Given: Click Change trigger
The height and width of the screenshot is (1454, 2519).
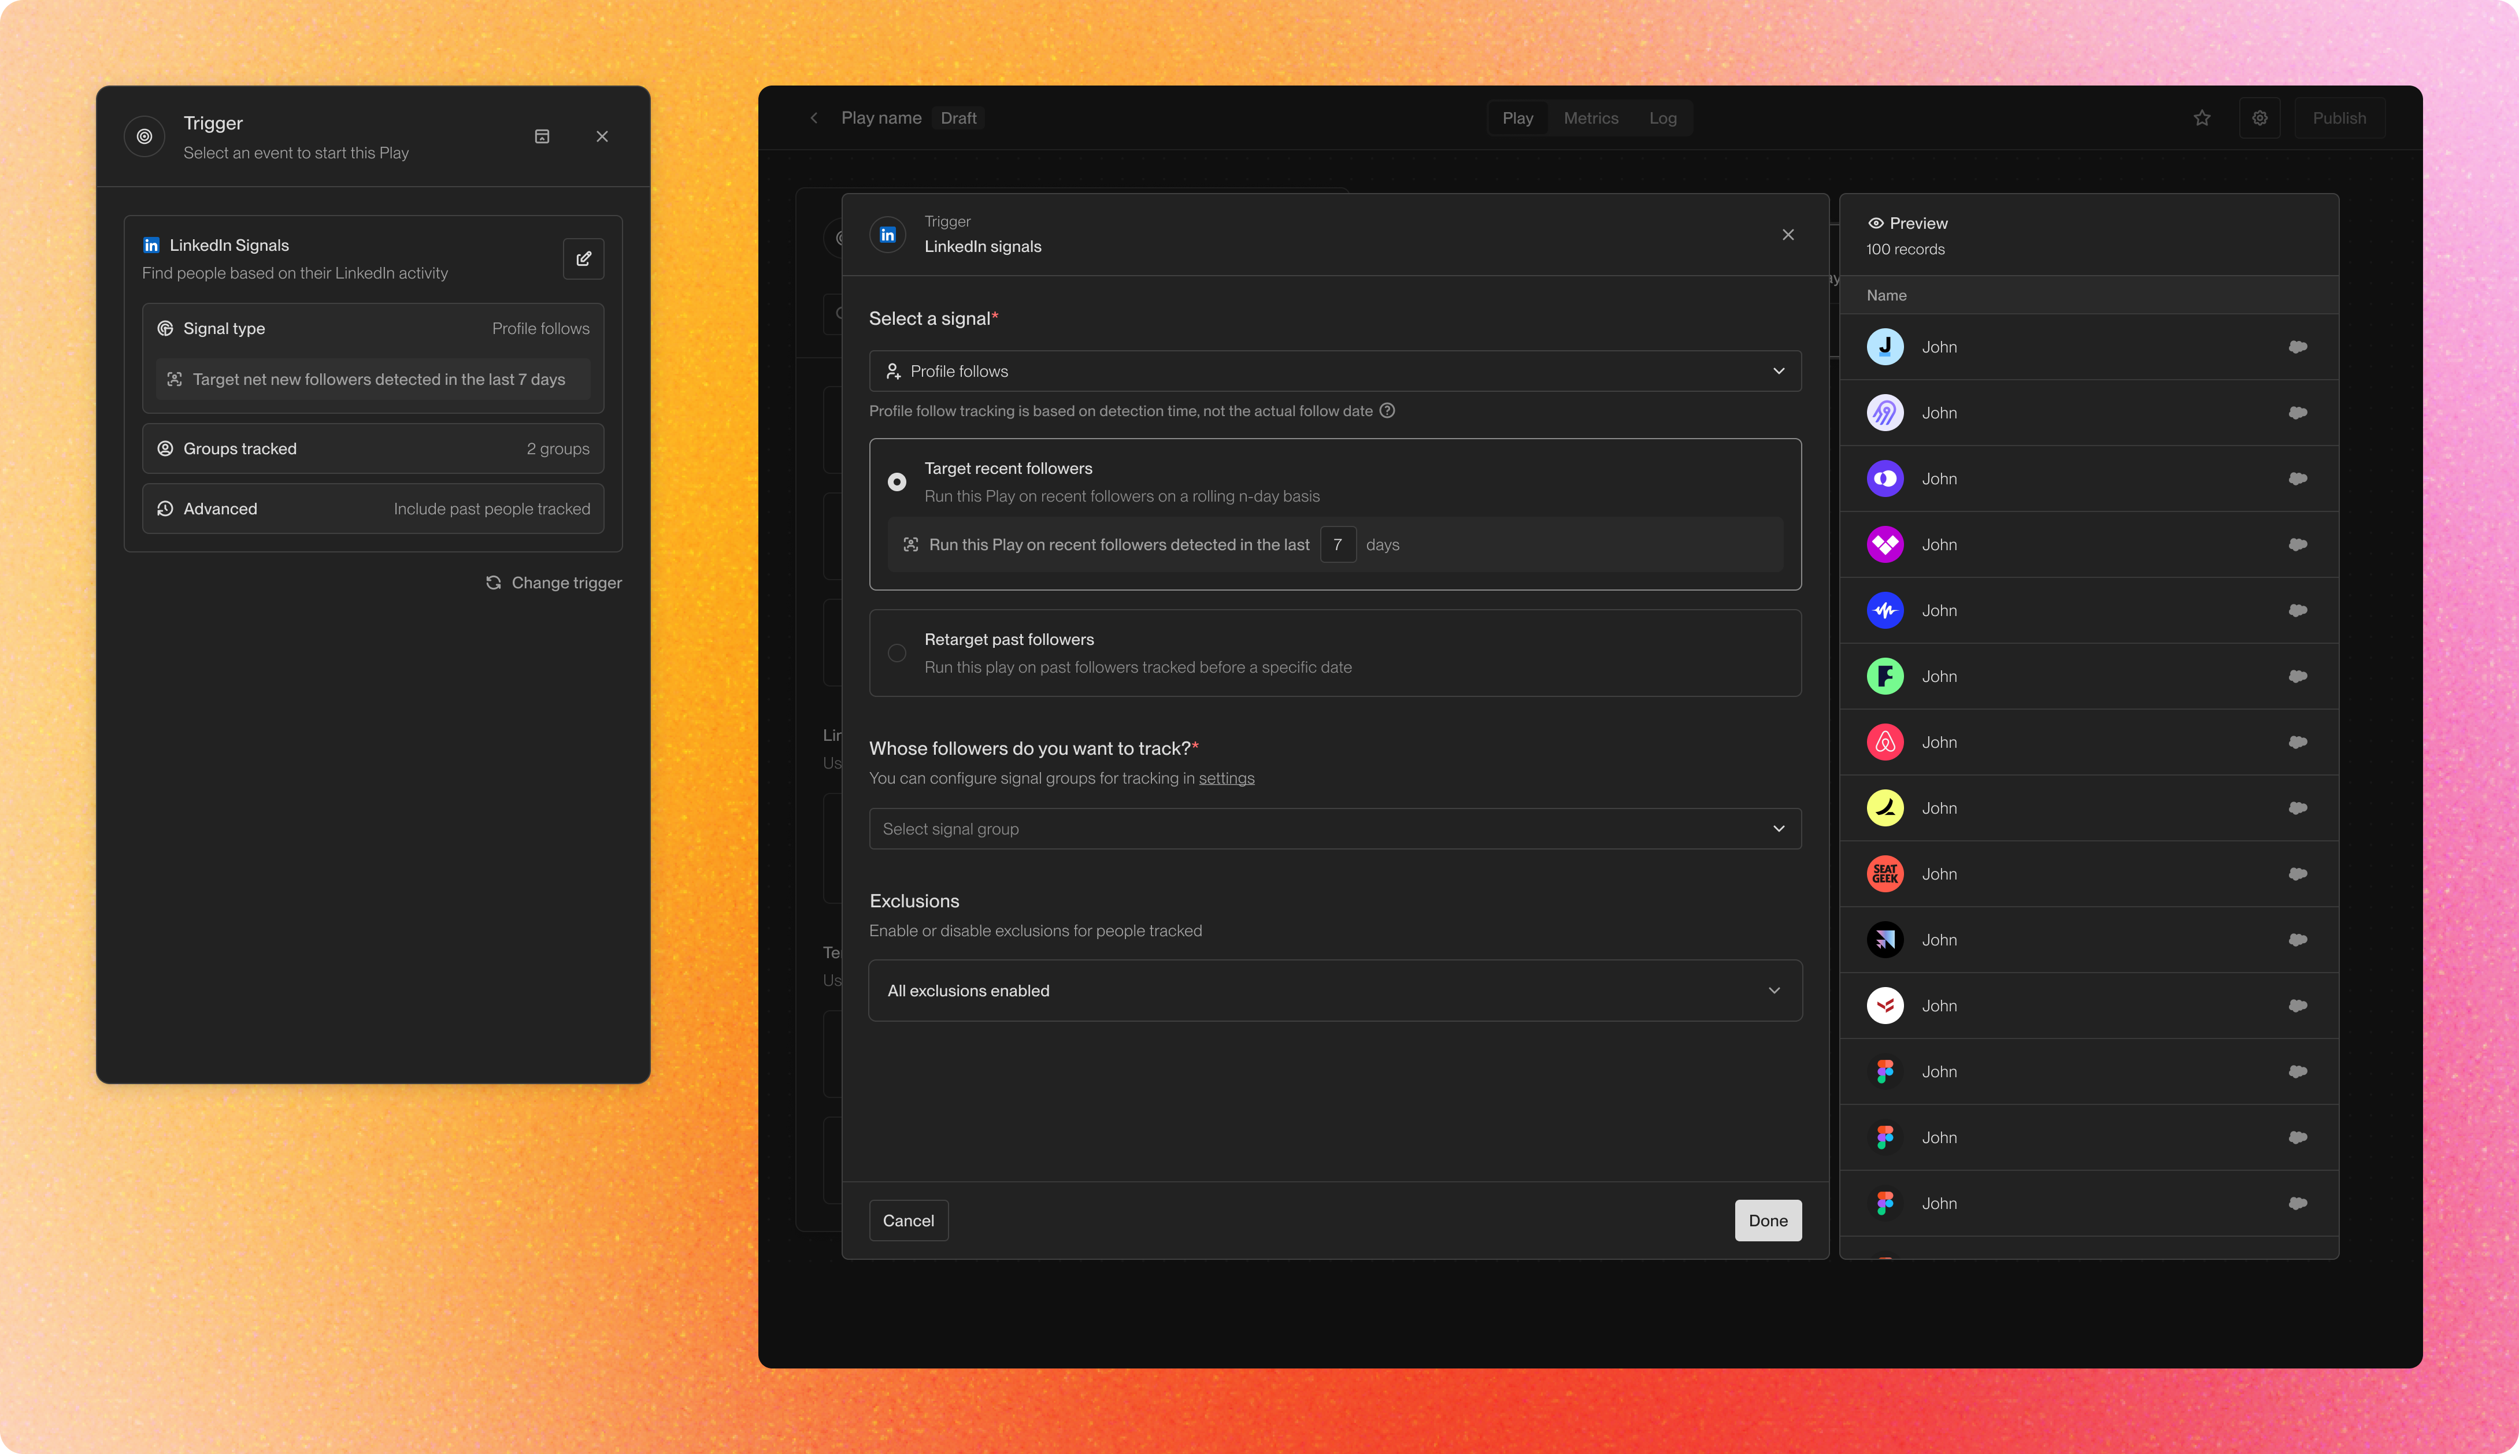Looking at the screenshot, I should pyautogui.click(x=554, y=582).
